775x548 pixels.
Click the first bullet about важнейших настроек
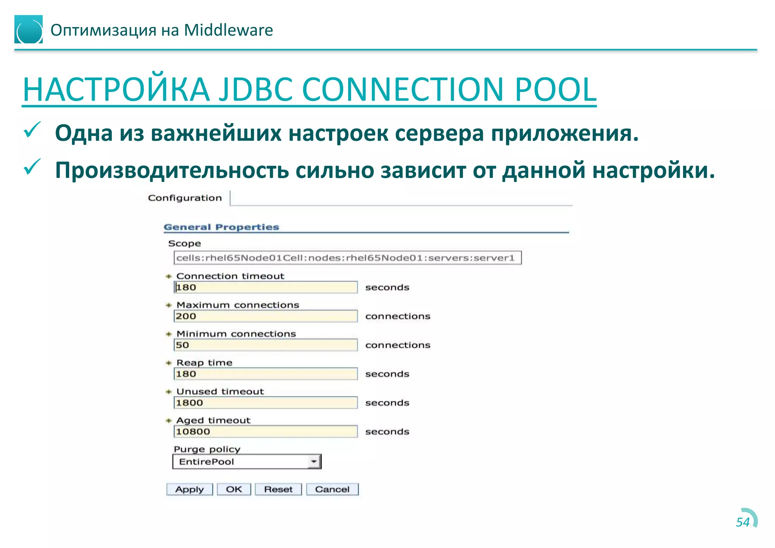(x=347, y=134)
